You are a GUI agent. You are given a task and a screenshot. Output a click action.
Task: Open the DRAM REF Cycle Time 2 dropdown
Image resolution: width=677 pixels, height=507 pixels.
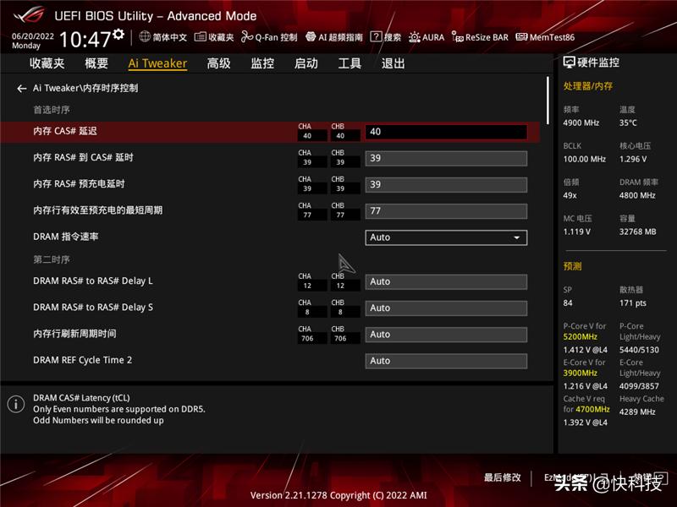point(446,360)
